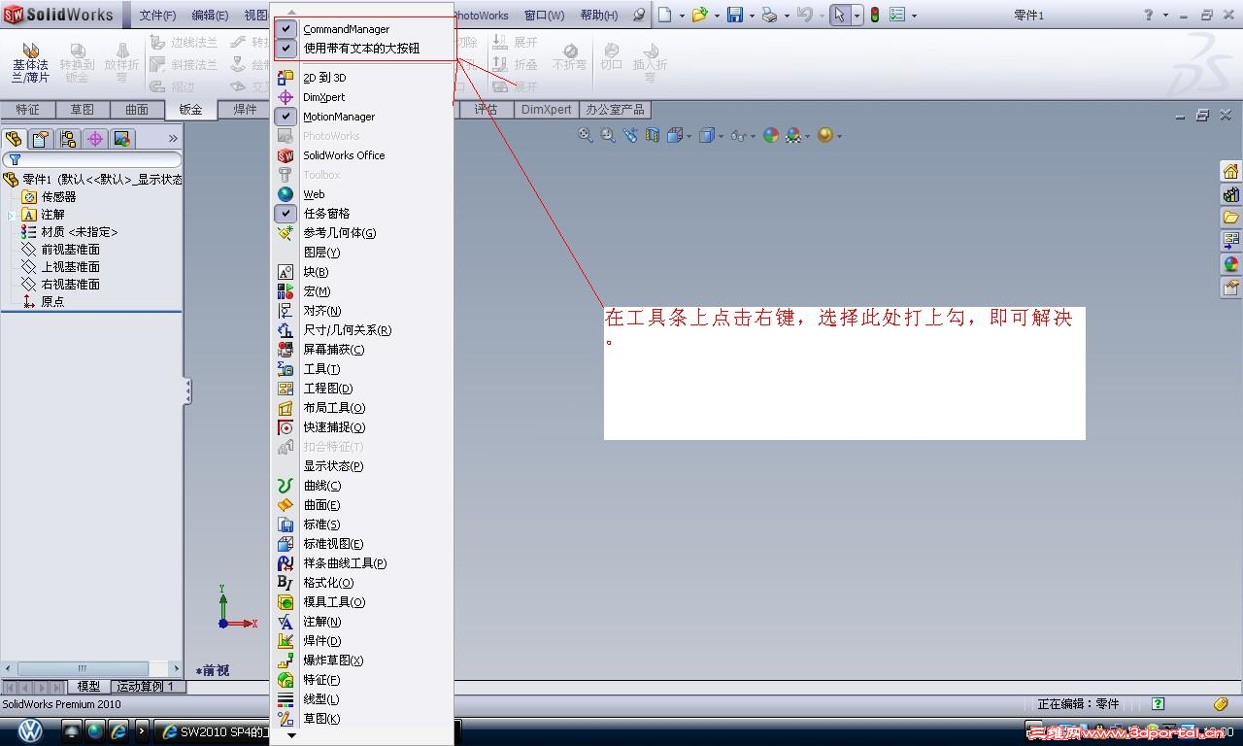This screenshot has width=1243, height=746.
Task: Open the SW2010 SP4 taskbar window button
Action: click(x=212, y=730)
